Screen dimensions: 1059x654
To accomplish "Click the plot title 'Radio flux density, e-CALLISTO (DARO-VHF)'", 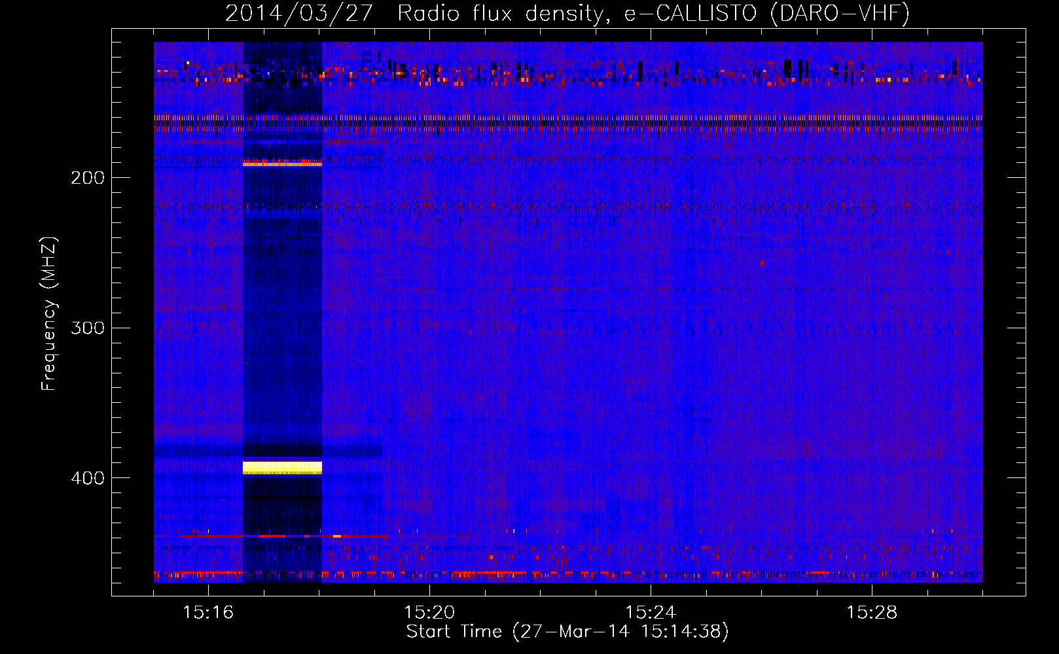I will tap(653, 14).
